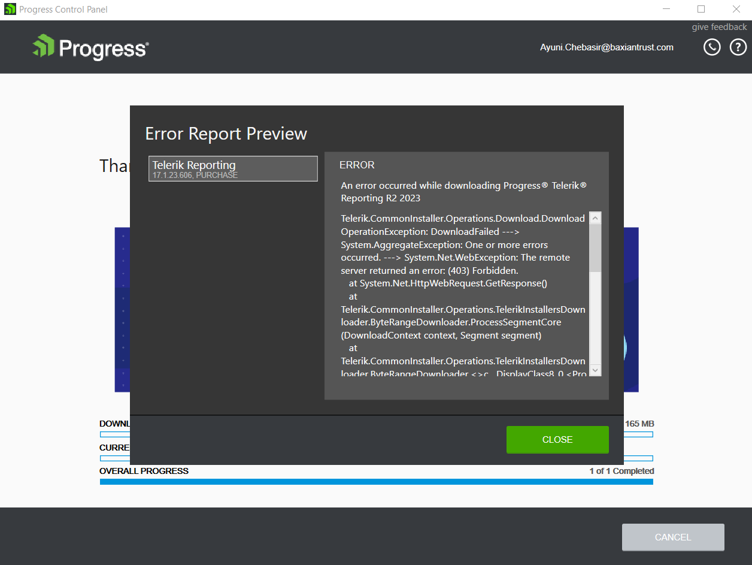Viewport: 752px width, 565px height.
Task: Click the scrollbar thumb in error details
Action: (x=595, y=247)
